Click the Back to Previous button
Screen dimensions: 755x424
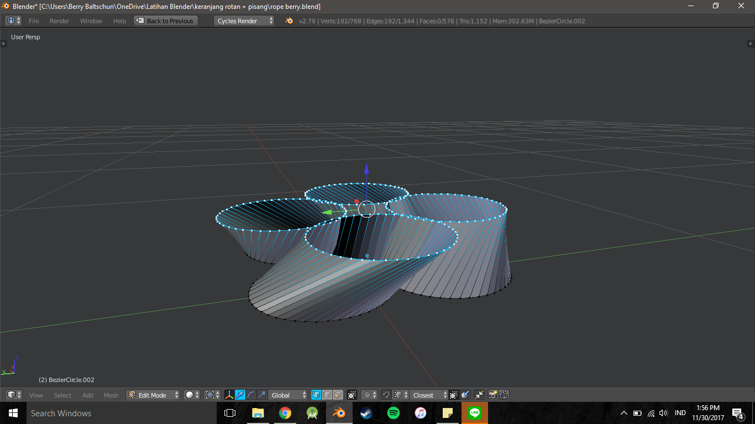(x=166, y=21)
